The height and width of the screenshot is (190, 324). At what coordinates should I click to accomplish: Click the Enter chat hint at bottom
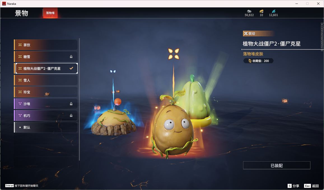pyautogui.click(x=22, y=186)
